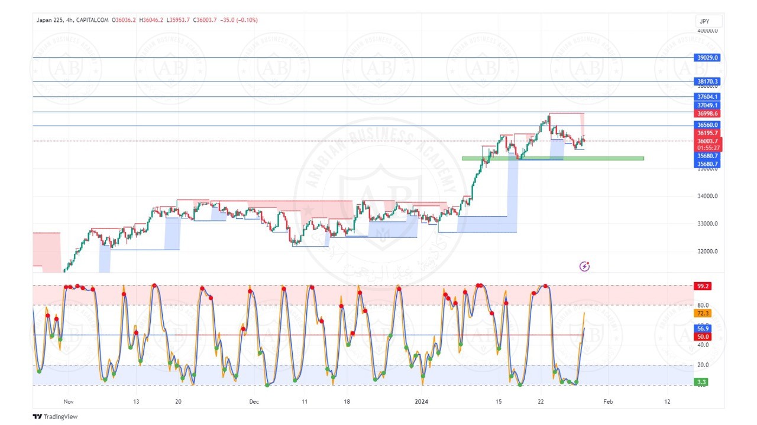Click the 34000.0 price axis value

click(x=707, y=196)
